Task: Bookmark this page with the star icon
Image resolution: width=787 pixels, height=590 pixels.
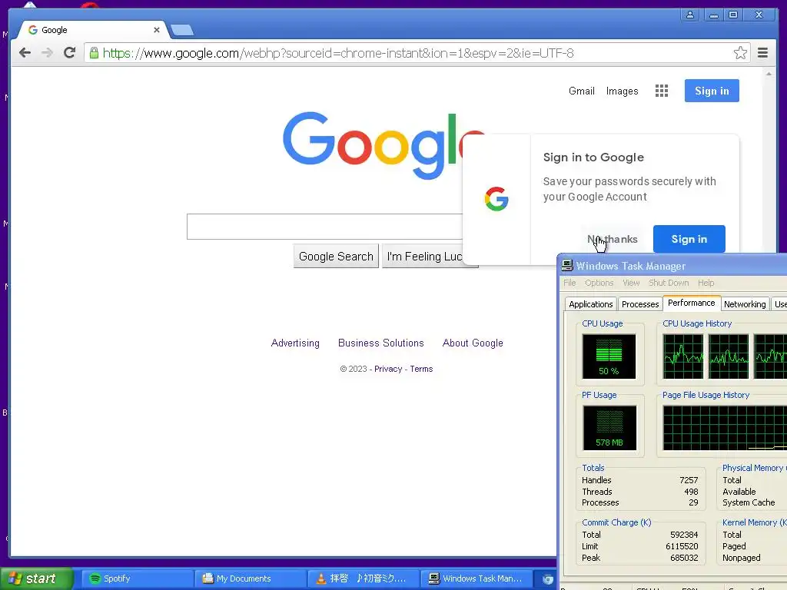Action: [x=740, y=53]
